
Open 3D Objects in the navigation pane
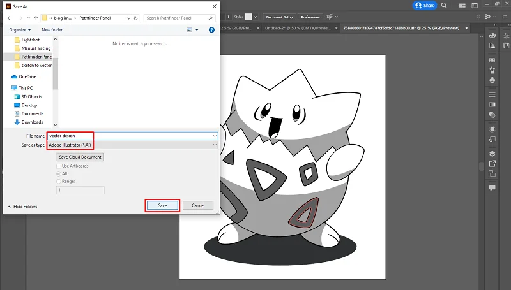pyautogui.click(x=28, y=96)
